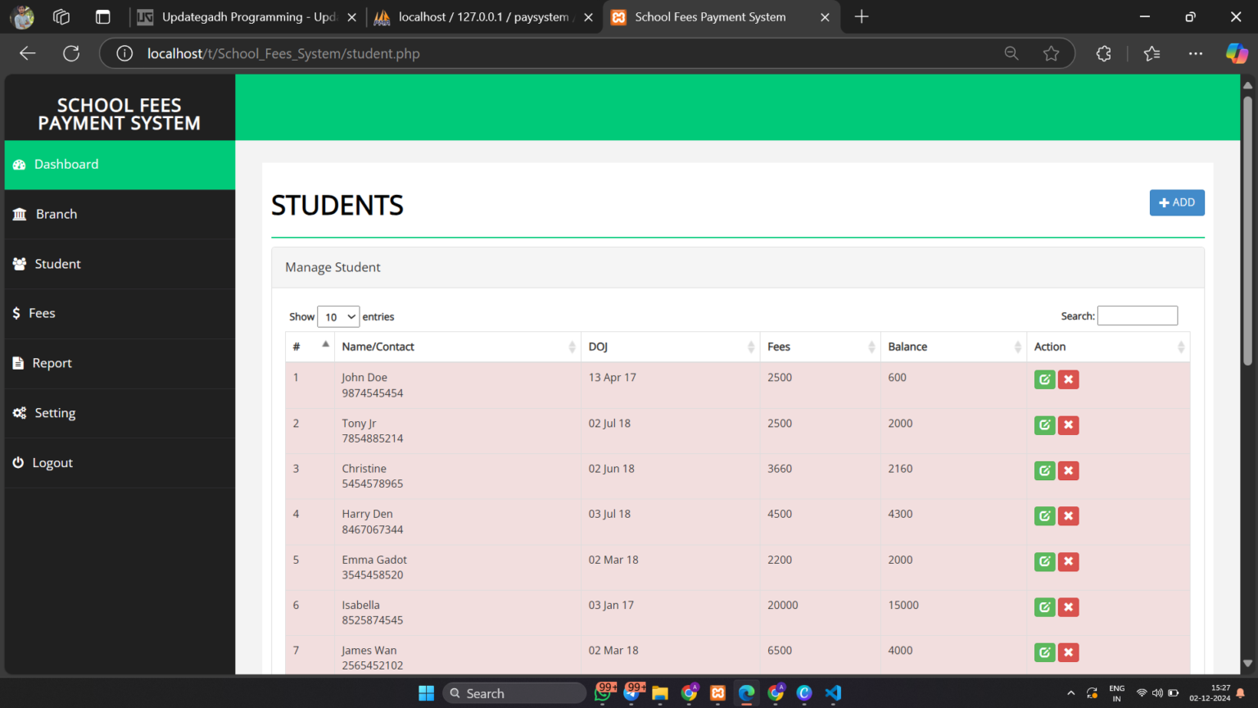Open the entries-per-page dropdown
Image resolution: width=1258 pixels, height=708 pixels.
coord(338,317)
